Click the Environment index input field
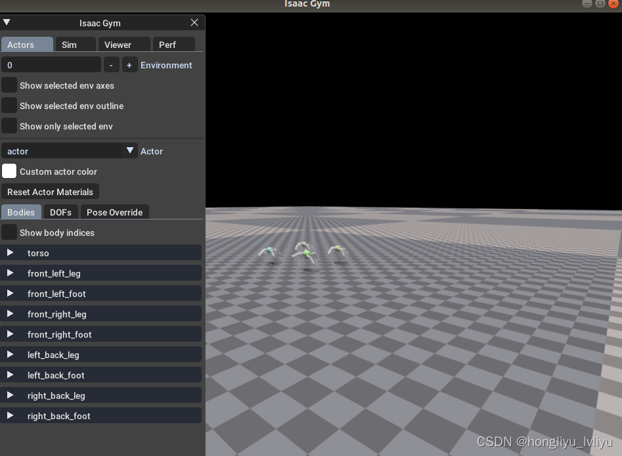622x456 pixels. [x=51, y=64]
